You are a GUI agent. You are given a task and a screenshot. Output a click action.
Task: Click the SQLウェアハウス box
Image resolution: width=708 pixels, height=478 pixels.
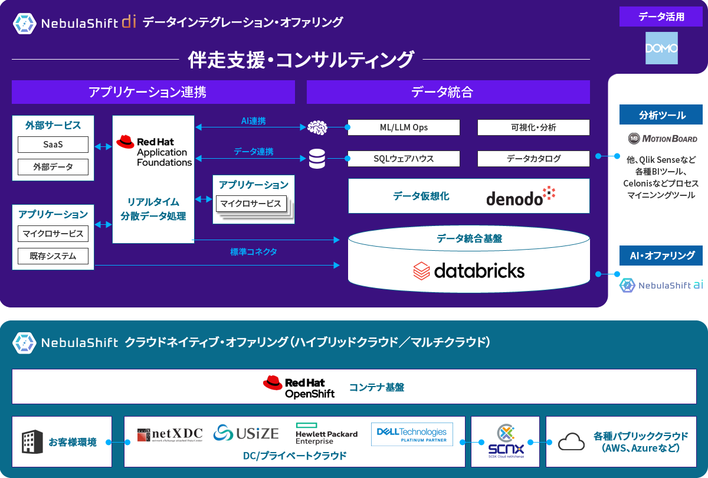404,158
